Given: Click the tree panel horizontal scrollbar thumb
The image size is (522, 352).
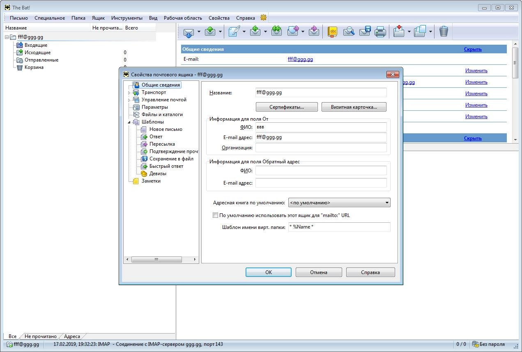Looking at the screenshot, I should pyautogui.click(x=156, y=259).
